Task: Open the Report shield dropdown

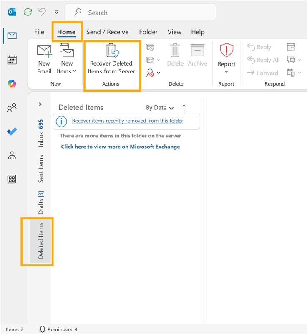Action: click(x=226, y=58)
